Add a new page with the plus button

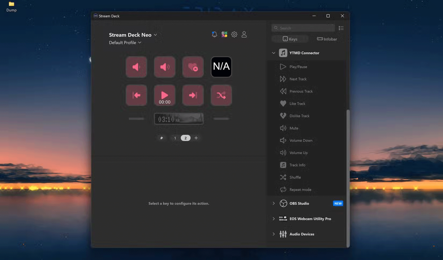(x=196, y=138)
